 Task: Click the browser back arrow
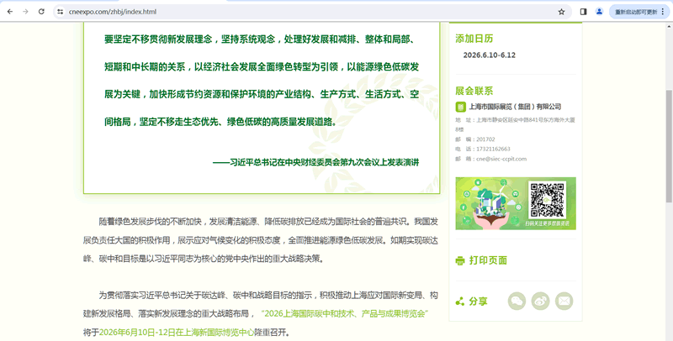(x=9, y=12)
